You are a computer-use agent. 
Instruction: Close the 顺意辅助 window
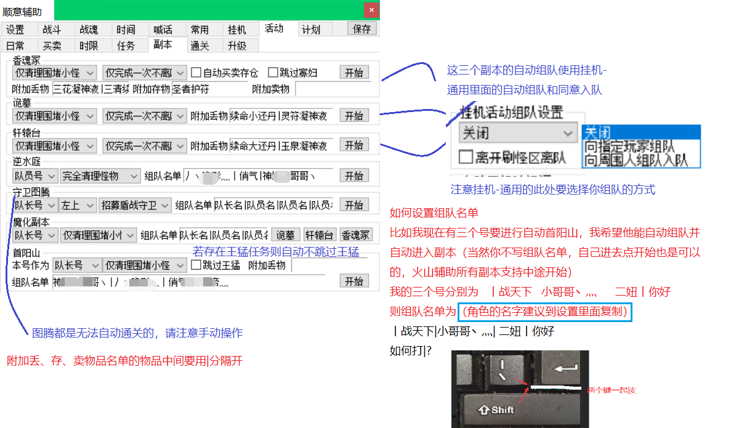(x=371, y=10)
